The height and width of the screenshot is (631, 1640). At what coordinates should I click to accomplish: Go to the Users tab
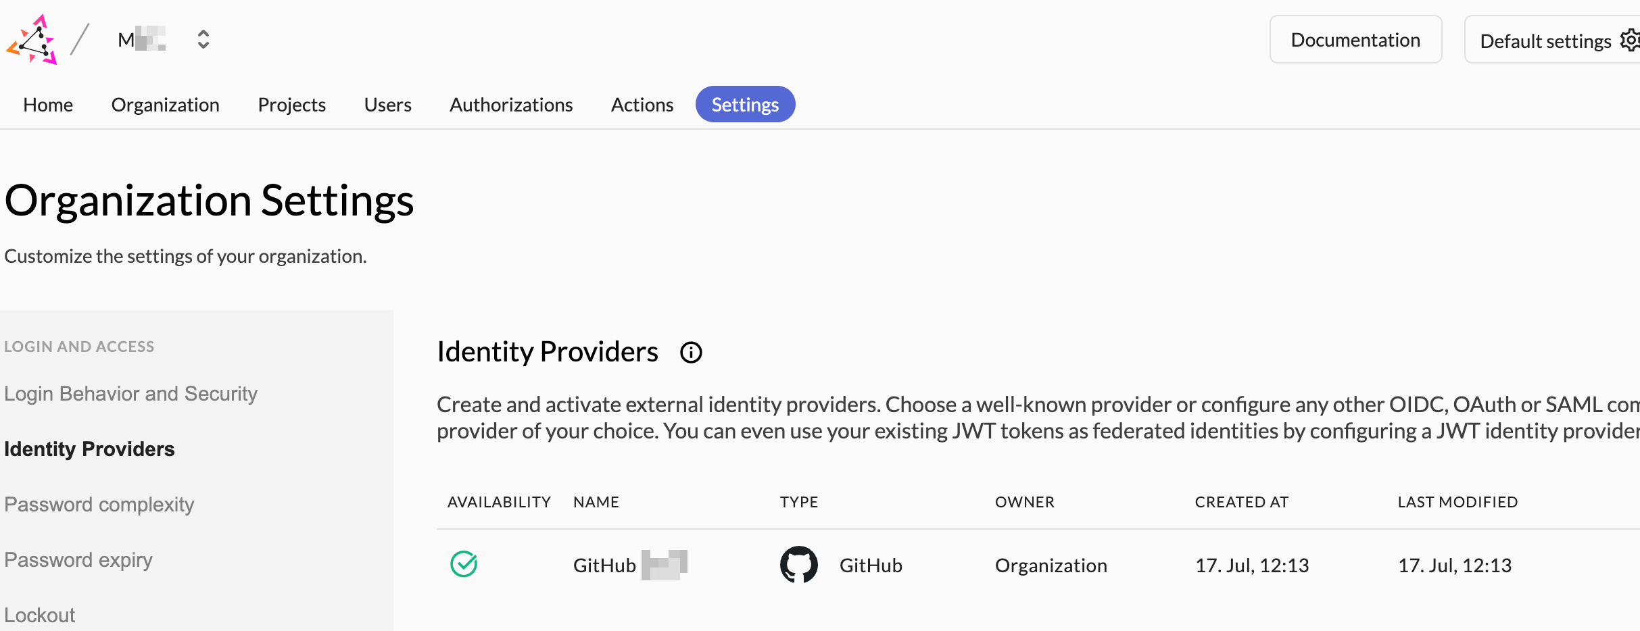388,105
